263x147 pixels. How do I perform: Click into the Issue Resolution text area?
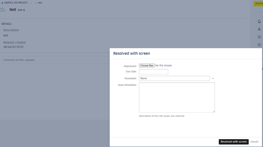(177, 97)
